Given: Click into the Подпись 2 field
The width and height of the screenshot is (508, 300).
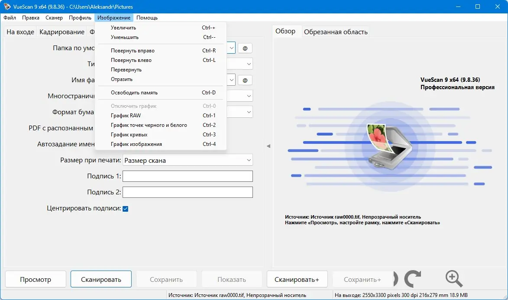Looking at the screenshot, I should [x=188, y=192].
